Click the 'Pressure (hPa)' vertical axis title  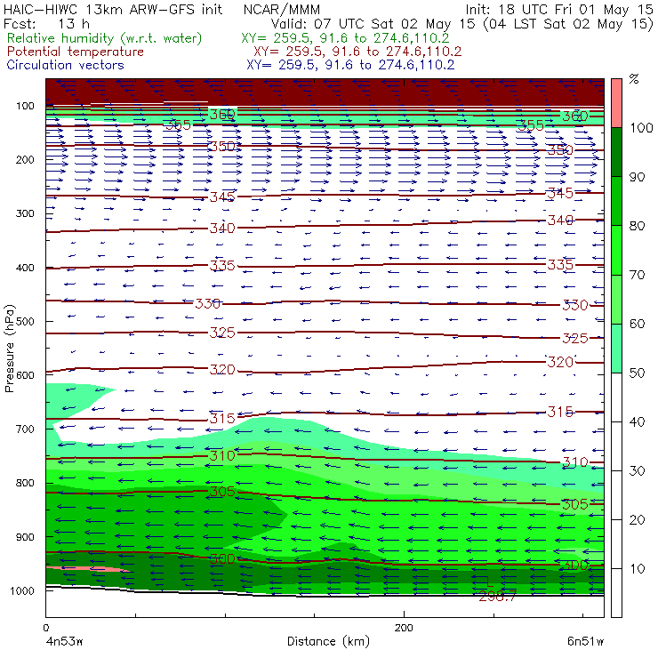(x=9, y=349)
